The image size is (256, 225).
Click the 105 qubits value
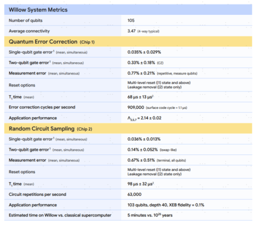(131, 20)
